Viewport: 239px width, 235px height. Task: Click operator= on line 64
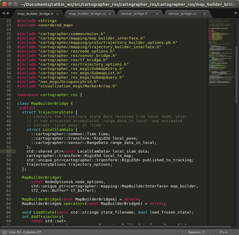click(x=74, y=204)
